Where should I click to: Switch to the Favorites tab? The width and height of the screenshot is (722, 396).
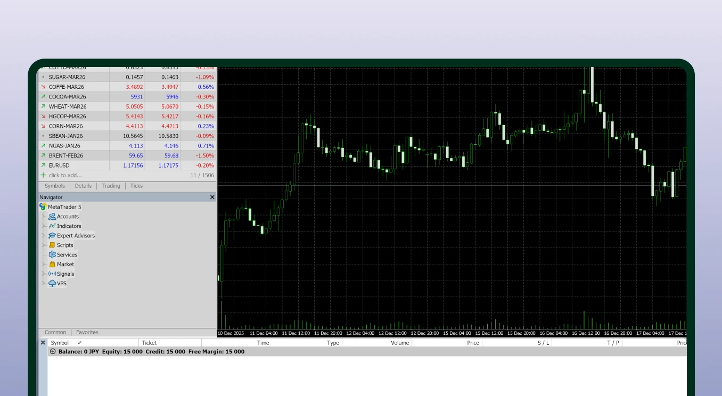tap(87, 332)
